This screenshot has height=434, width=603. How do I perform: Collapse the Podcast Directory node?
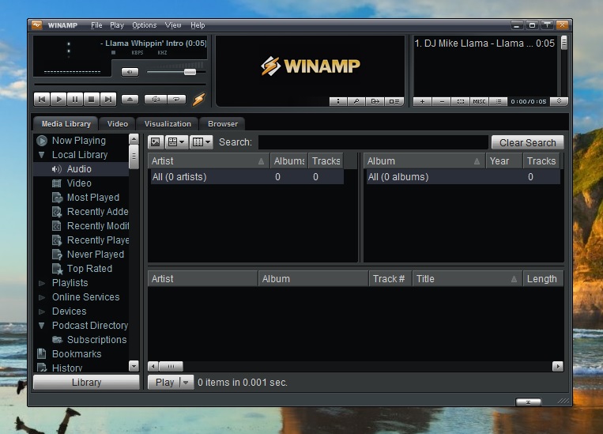[x=42, y=326]
